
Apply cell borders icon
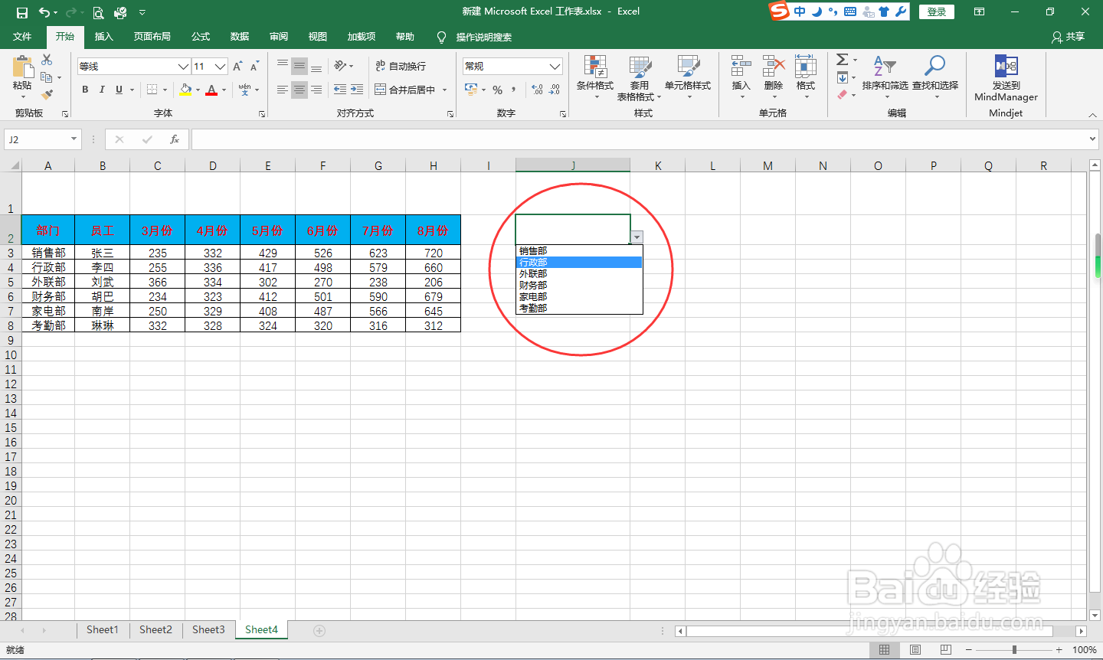(152, 90)
